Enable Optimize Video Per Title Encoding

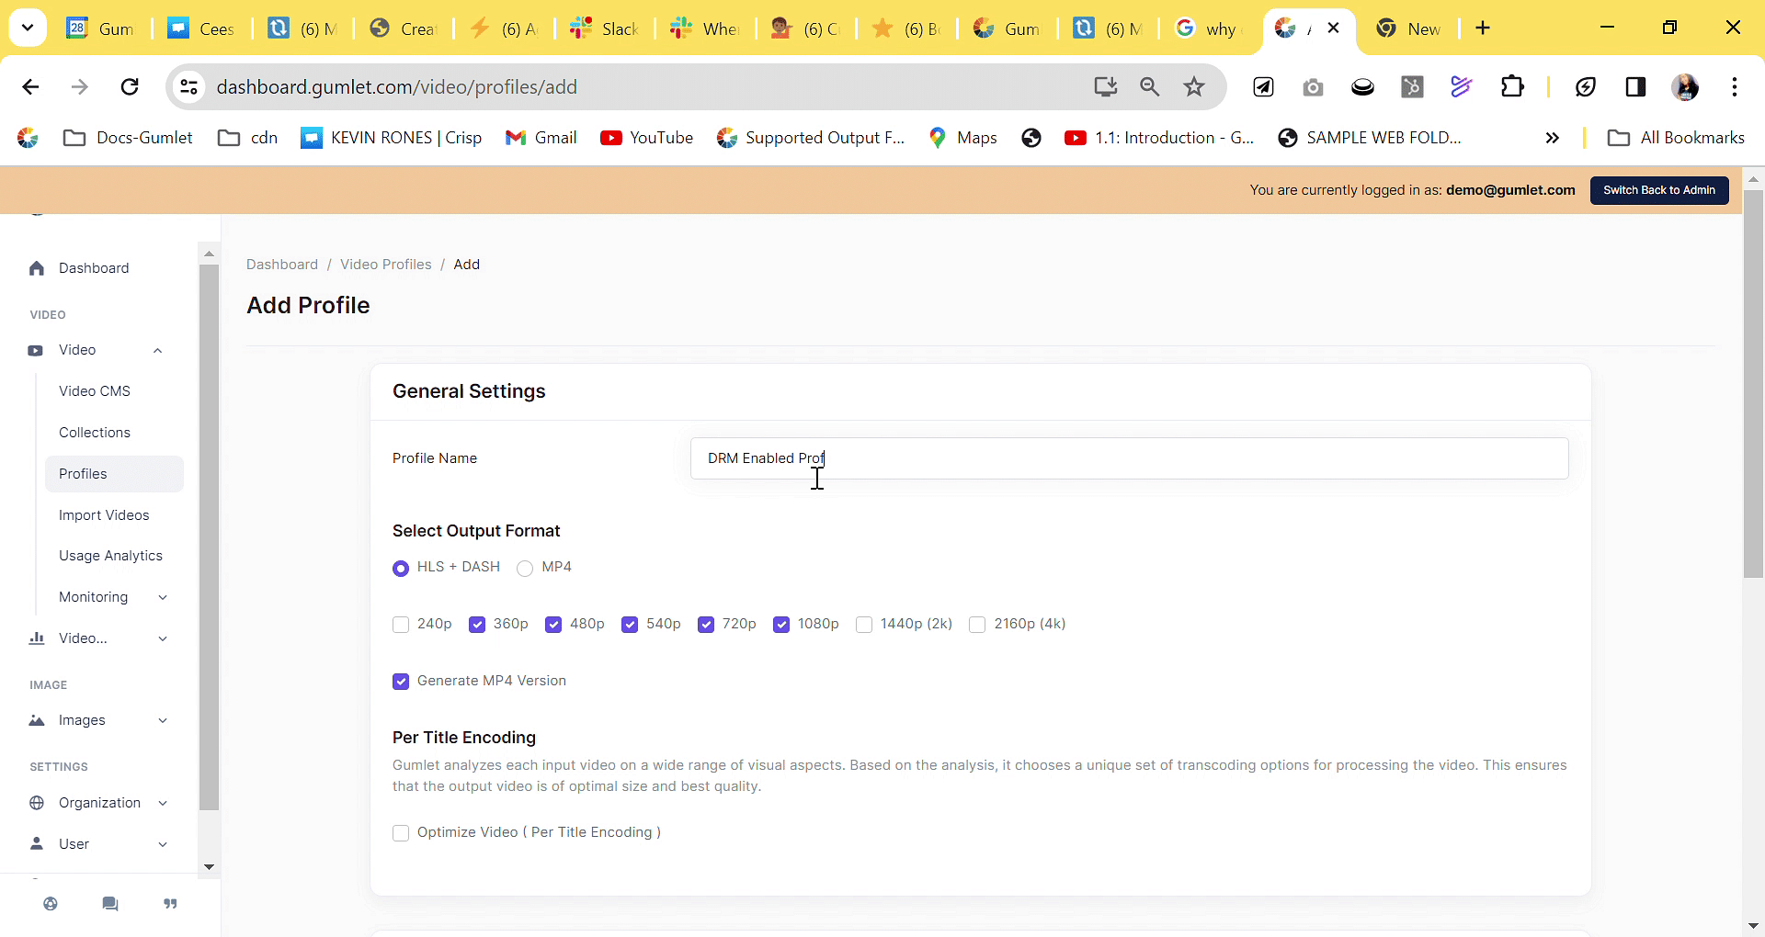[401, 833]
